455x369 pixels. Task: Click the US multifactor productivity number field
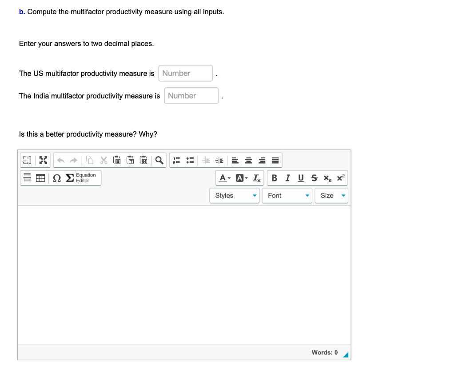(185, 73)
